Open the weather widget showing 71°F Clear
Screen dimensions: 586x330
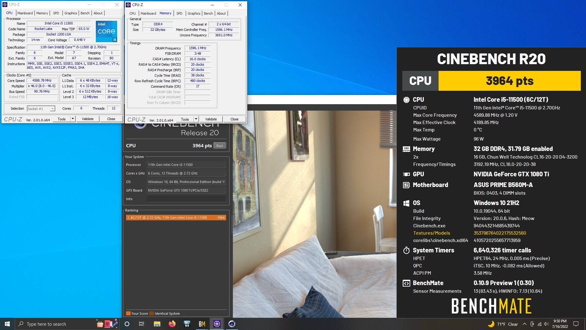(503, 324)
